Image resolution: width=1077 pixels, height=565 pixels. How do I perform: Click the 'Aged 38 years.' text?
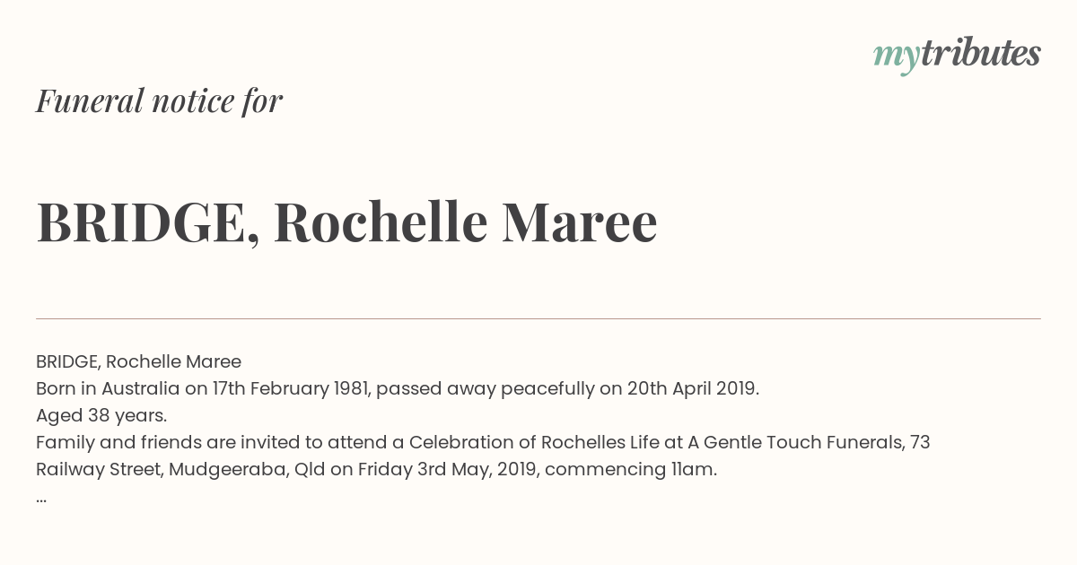coord(101,415)
